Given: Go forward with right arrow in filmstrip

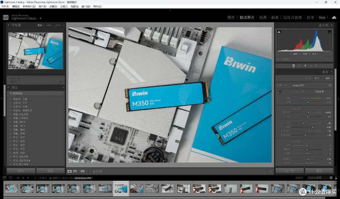Looking at the screenshot, I should coord(28,178).
